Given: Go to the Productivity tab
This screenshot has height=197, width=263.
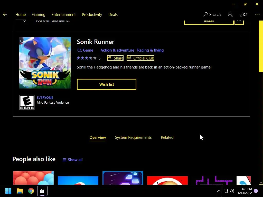Looking at the screenshot, I should (92, 15).
